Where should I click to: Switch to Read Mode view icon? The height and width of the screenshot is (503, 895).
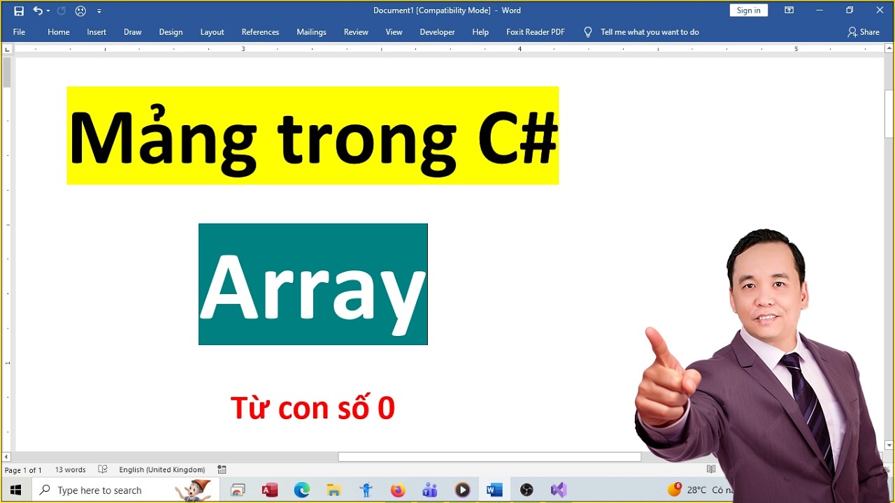coord(711,469)
